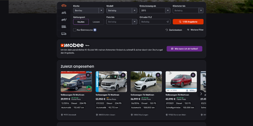Open the Kilometer bis dropdown
The width and height of the screenshot is (253, 126).
coord(188,10)
